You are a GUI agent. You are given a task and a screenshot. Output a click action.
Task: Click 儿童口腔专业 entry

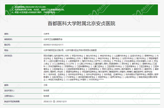pyautogui.click(x=98, y=66)
